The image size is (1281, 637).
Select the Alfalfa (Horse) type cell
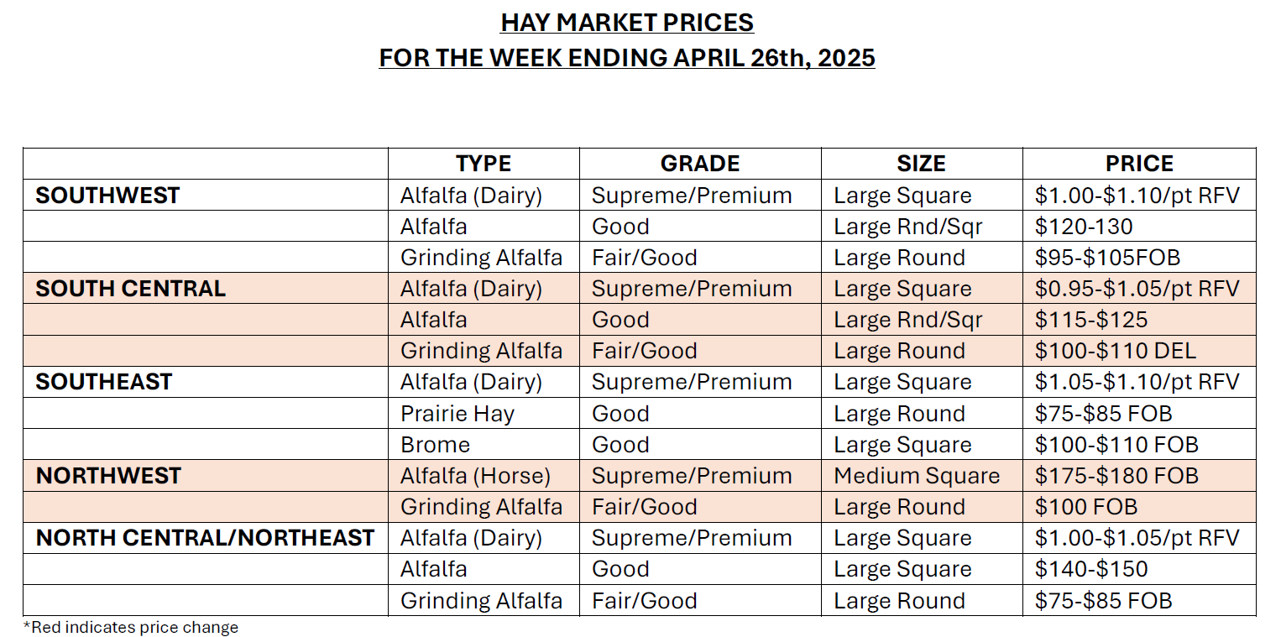[x=475, y=476]
